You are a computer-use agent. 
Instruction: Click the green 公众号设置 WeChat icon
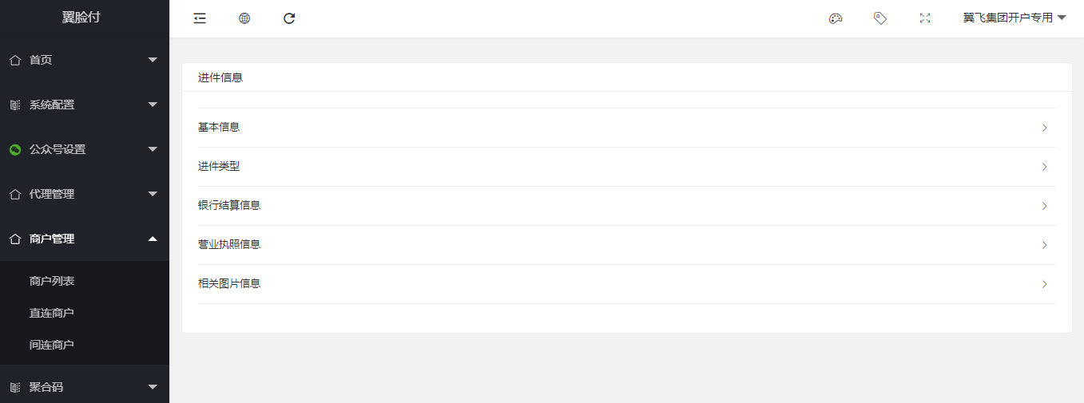(x=14, y=149)
